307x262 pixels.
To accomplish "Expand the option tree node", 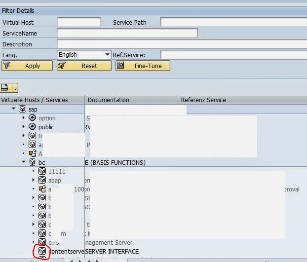I will point(24,117).
